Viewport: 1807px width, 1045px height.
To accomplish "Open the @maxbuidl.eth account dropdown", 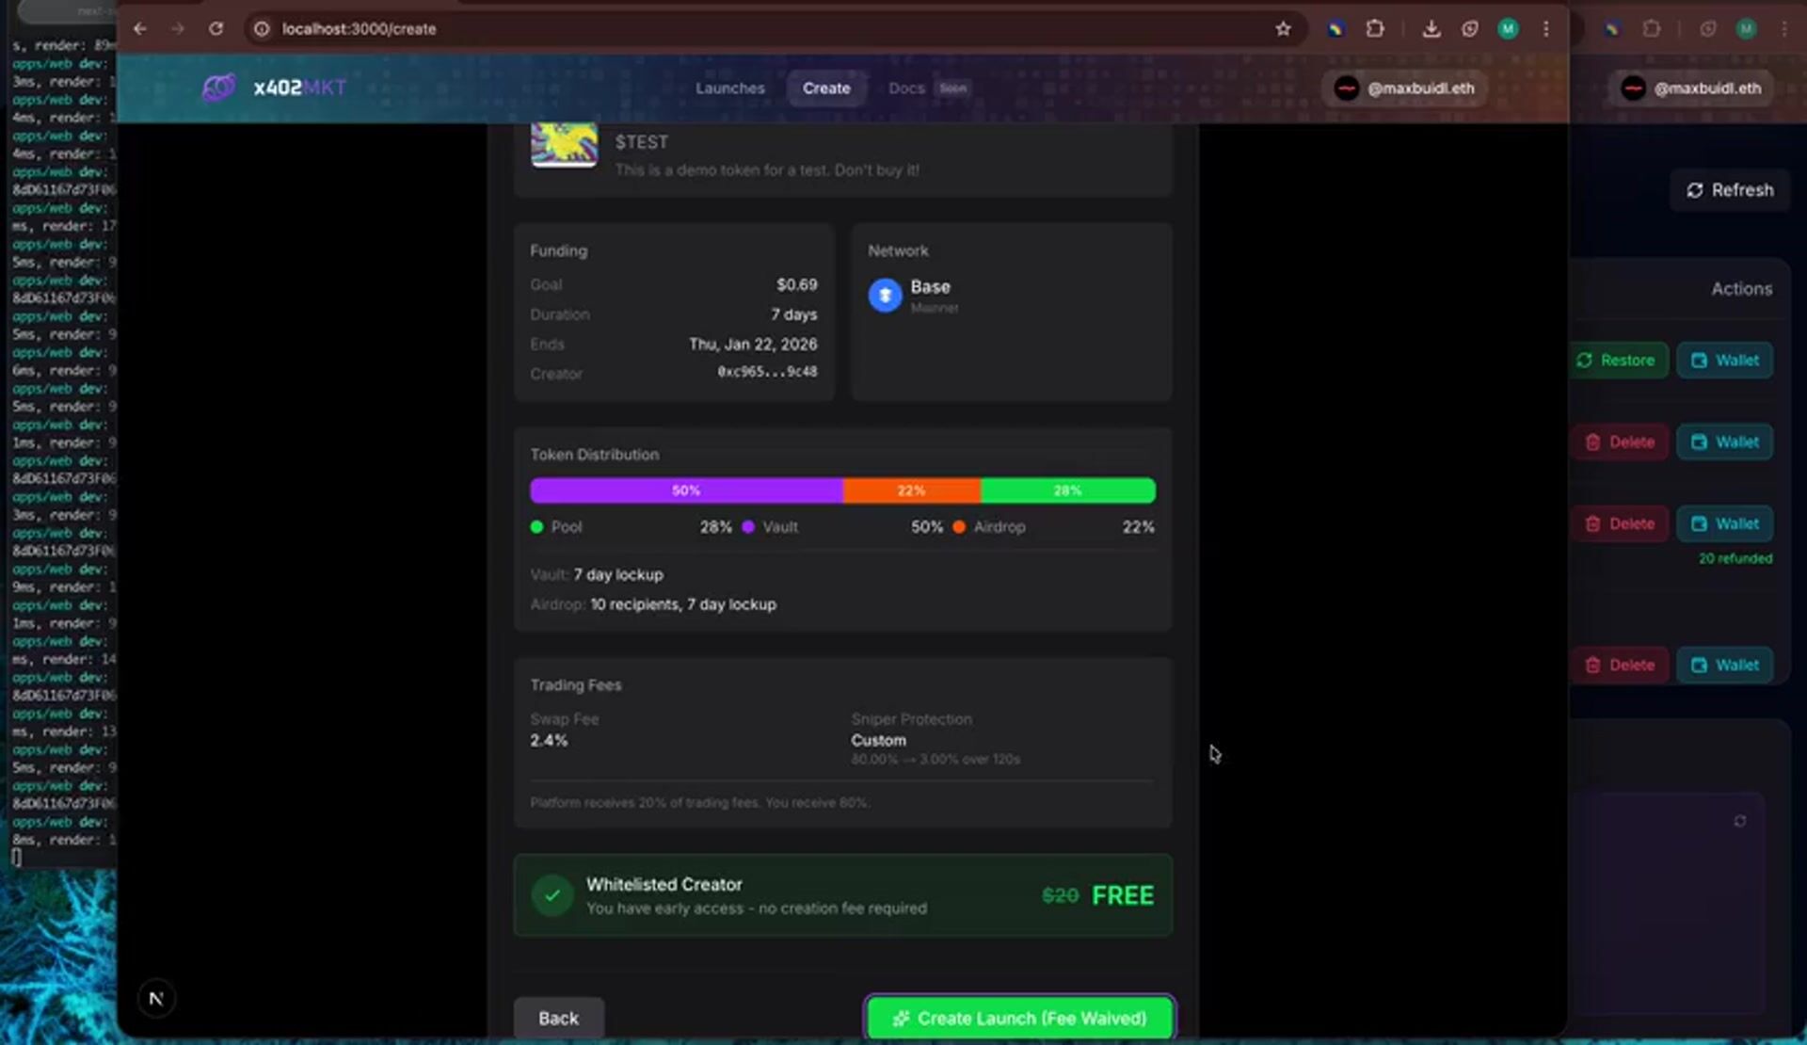I will click(1403, 88).
